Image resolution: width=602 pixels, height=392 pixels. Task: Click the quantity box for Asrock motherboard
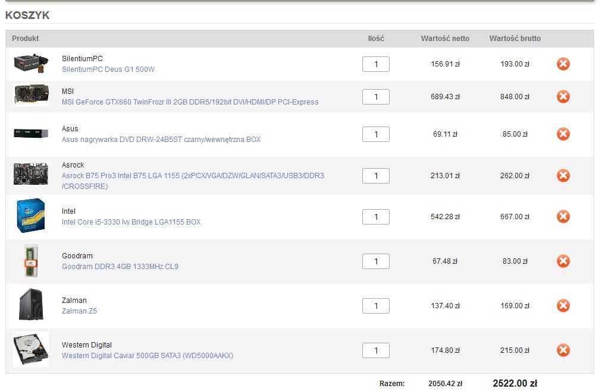click(375, 176)
